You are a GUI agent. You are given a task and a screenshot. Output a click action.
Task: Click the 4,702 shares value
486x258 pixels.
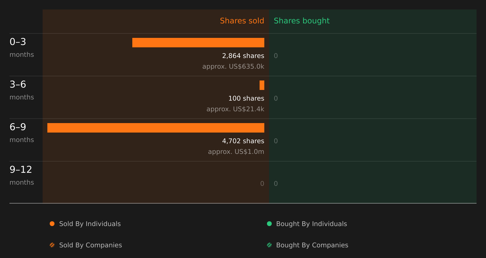coord(243,141)
